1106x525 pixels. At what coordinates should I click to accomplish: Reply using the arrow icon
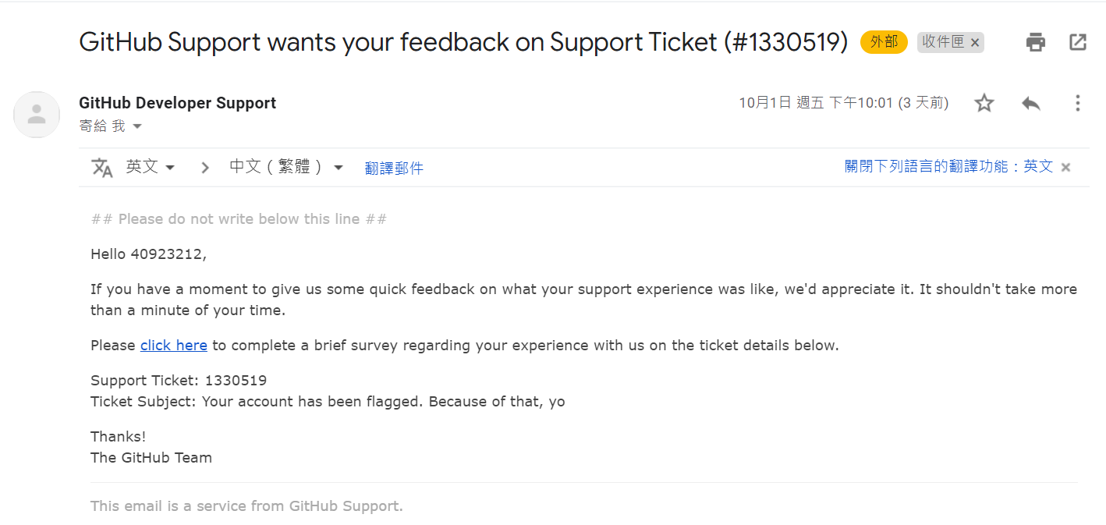pos(1031,103)
